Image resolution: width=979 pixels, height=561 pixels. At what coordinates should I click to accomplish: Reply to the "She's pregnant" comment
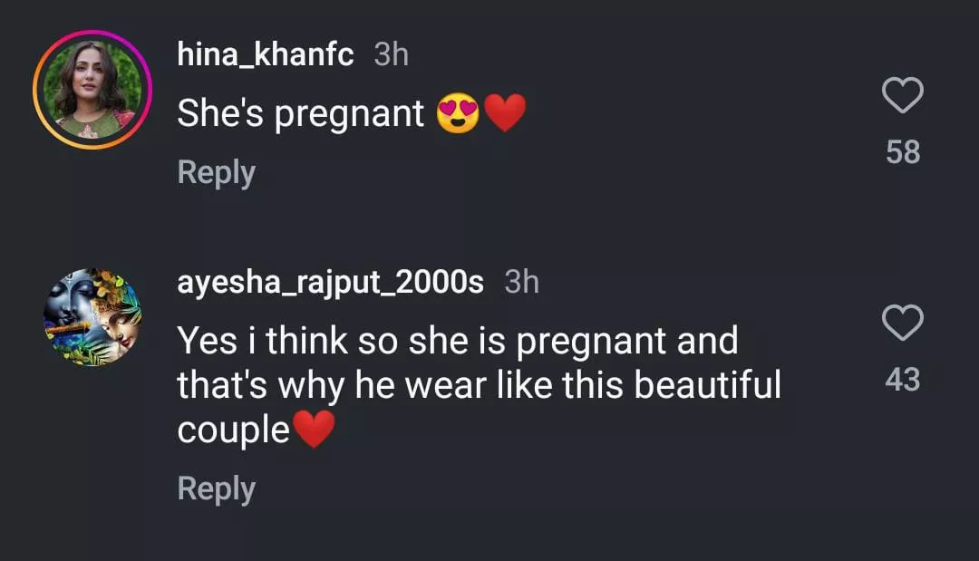point(216,172)
